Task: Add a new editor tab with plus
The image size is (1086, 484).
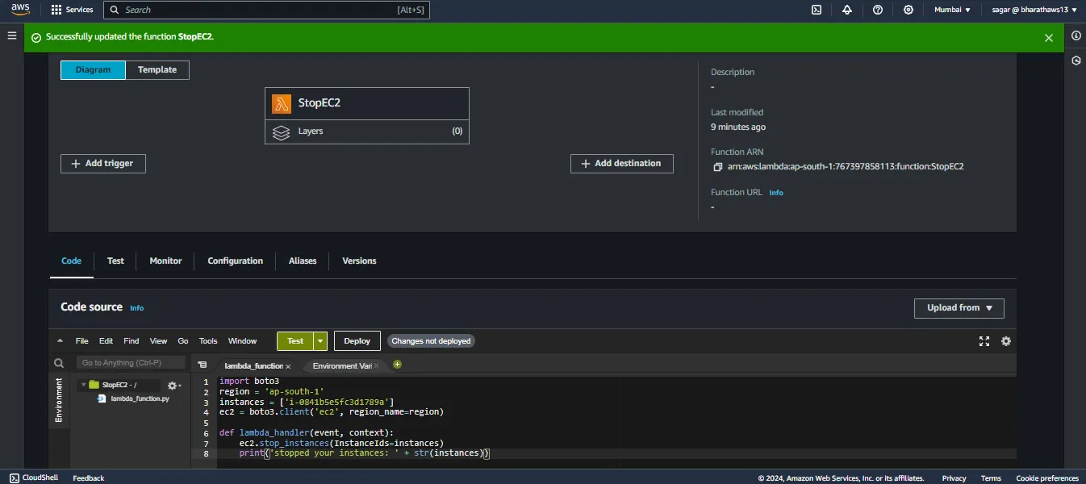Action: (x=397, y=365)
